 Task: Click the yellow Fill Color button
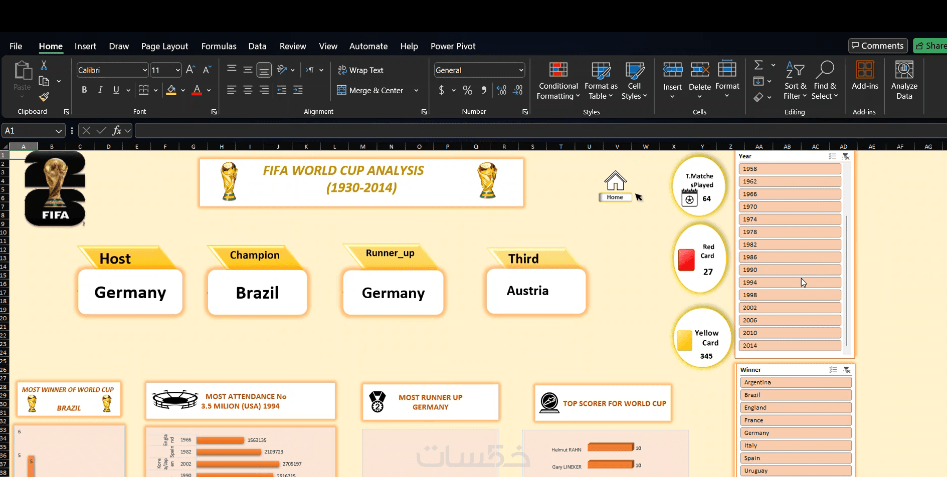coord(171,90)
